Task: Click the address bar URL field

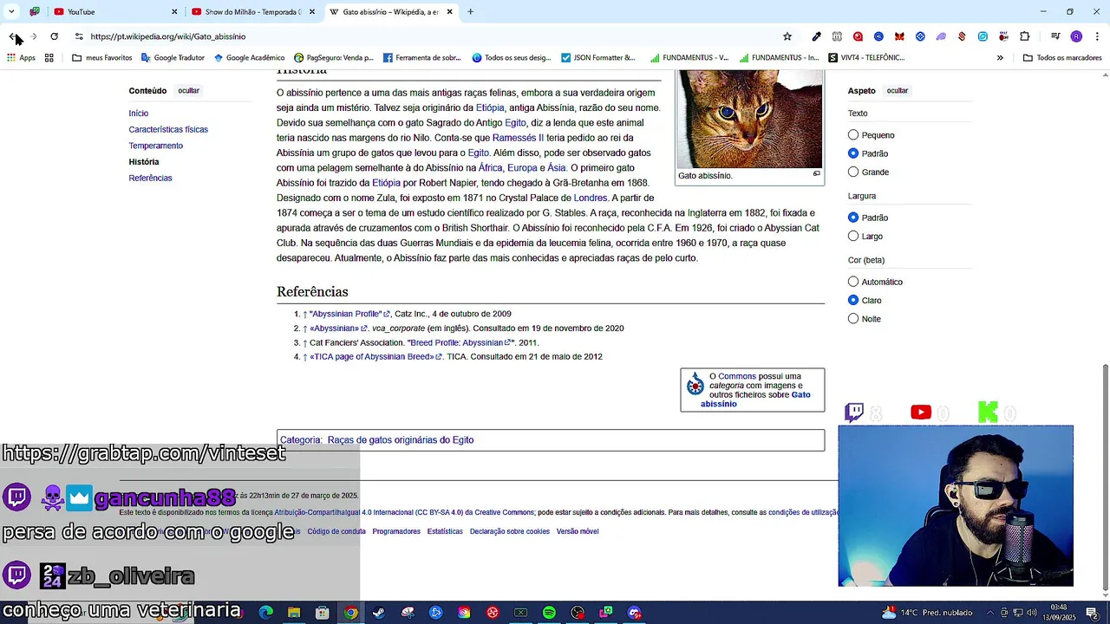Action: point(425,36)
